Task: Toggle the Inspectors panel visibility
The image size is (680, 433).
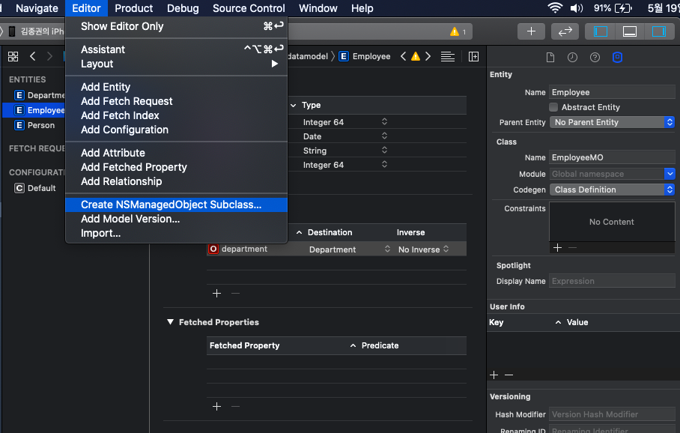Action: [x=659, y=31]
